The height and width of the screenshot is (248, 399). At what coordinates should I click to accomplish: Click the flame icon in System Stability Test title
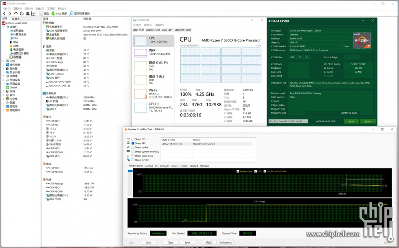pos(125,129)
